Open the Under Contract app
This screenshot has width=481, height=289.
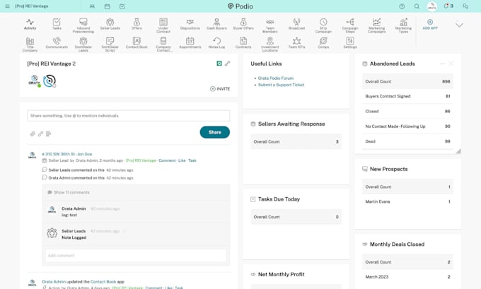click(x=163, y=25)
